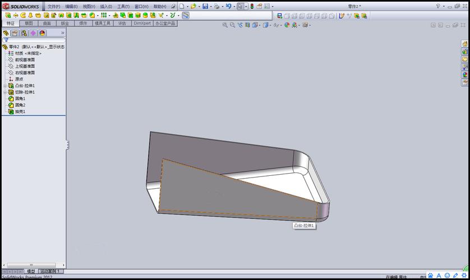Click the Help question mark icon
470x280 pixels.
point(438,6)
